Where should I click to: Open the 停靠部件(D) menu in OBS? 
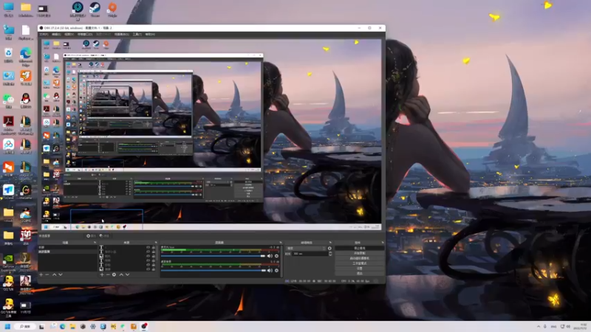tap(85, 34)
